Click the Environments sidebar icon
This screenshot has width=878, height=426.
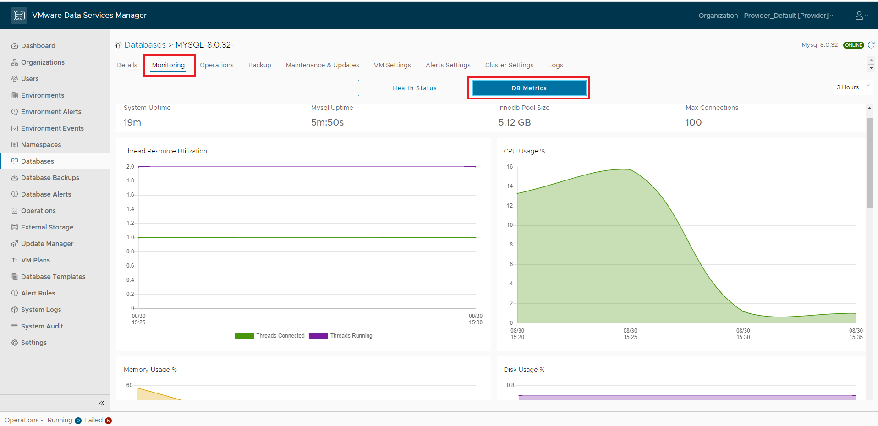pyautogui.click(x=15, y=95)
